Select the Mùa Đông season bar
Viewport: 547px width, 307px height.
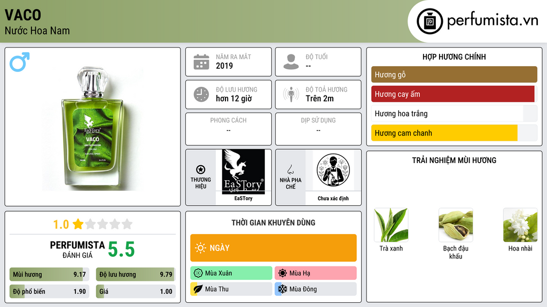pos(316,289)
